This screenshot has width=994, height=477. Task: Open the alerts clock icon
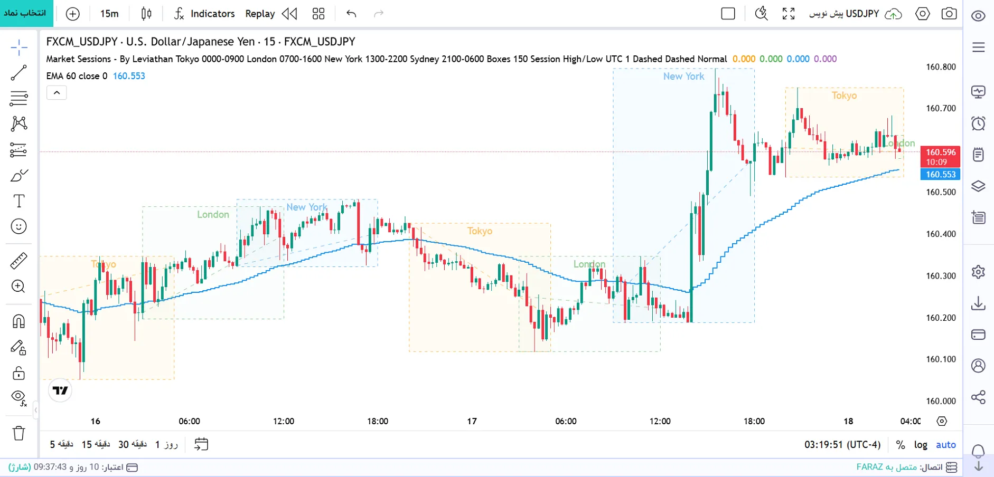point(978,123)
